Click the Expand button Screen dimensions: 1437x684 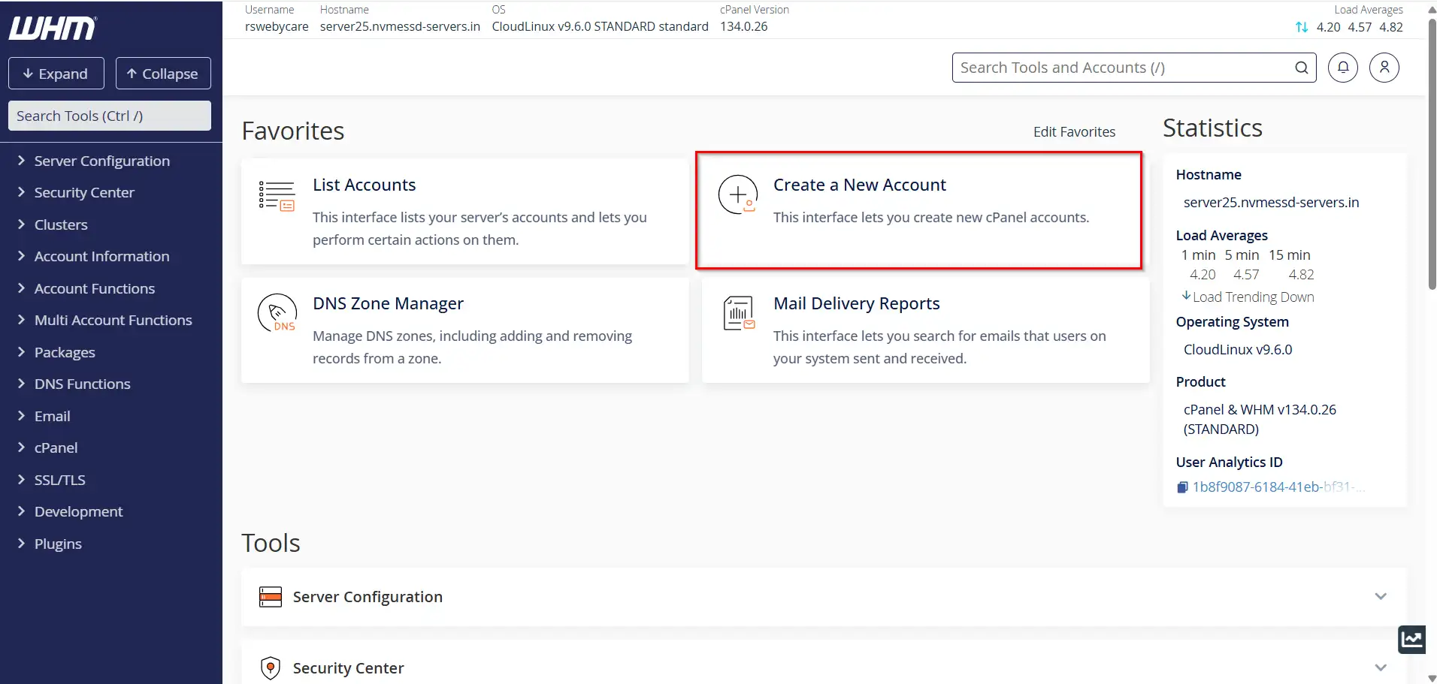[x=56, y=74]
